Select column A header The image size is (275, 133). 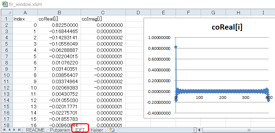coord(25,12)
